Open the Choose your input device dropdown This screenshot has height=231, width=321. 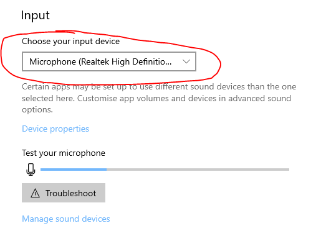[109, 61]
